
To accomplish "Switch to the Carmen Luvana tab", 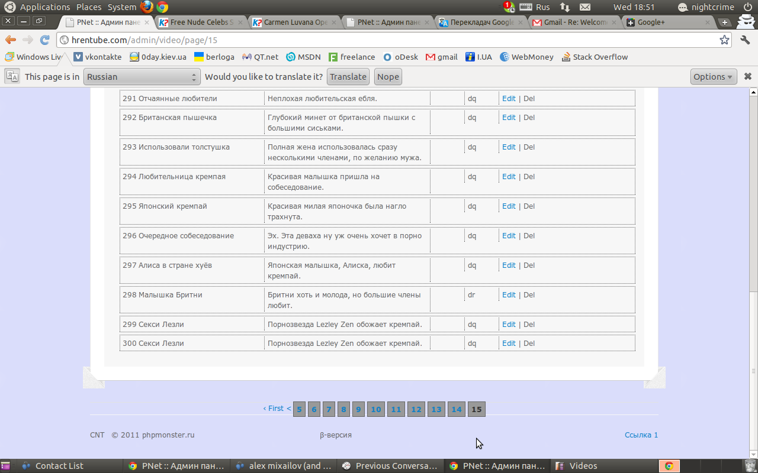I will click(x=294, y=22).
